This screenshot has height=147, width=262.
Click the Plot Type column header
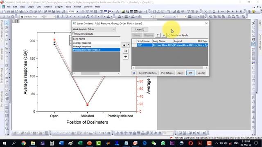pos(203,41)
